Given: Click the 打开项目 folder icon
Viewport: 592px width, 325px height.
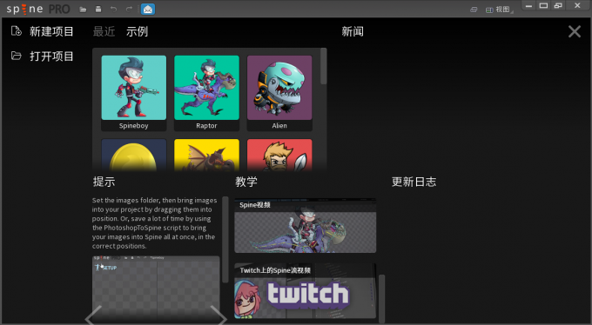Looking at the screenshot, I should click(17, 56).
